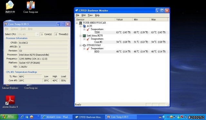Click the Min column header
The height and width of the screenshot is (120, 206).
(x=141, y=20)
